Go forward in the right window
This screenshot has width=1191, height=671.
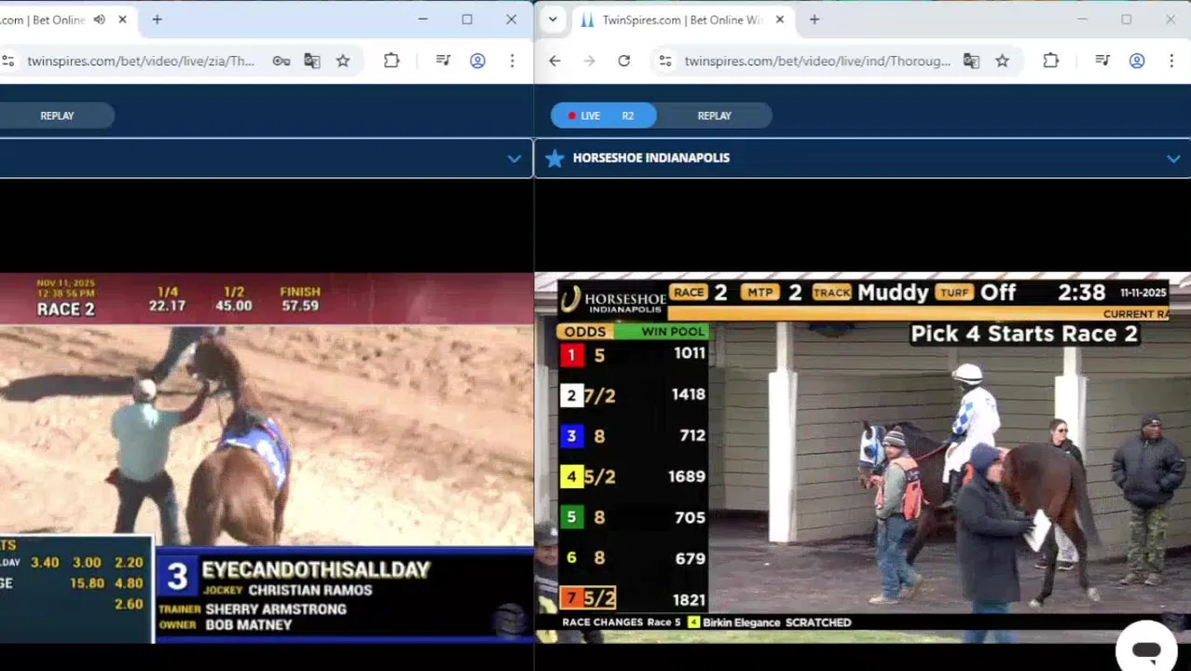click(x=589, y=61)
